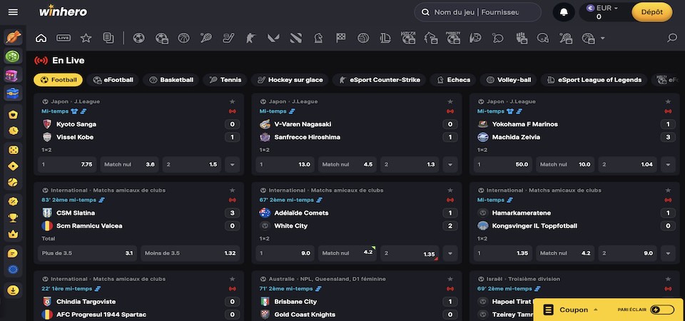Image resolution: width=685 pixels, height=321 pixels.
Task: Select the Volley-ball tab
Action: pyautogui.click(x=509, y=80)
